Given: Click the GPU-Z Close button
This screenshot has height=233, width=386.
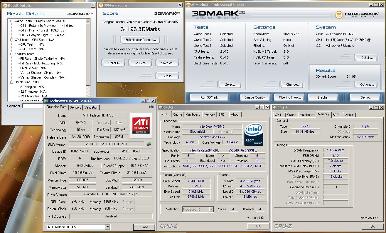Looking at the screenshot, I should tap(144, 227).
